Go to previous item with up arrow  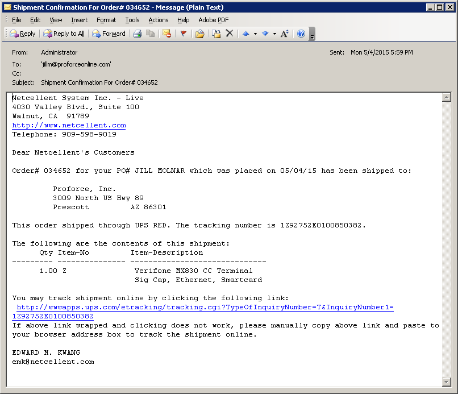(245, 34)
